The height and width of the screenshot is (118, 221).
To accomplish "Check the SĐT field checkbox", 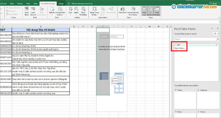I will click(x=175, y=45).
